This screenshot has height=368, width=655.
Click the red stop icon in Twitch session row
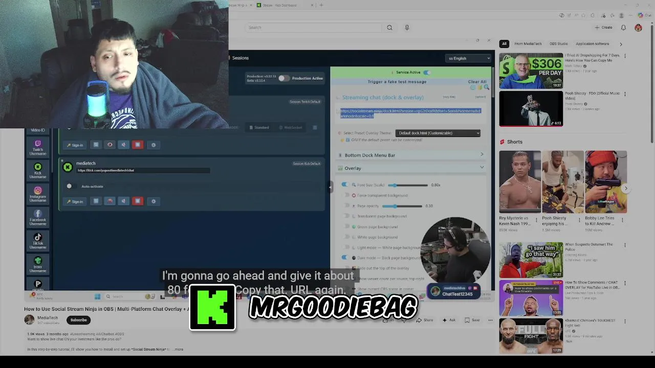tap(137, 145)
